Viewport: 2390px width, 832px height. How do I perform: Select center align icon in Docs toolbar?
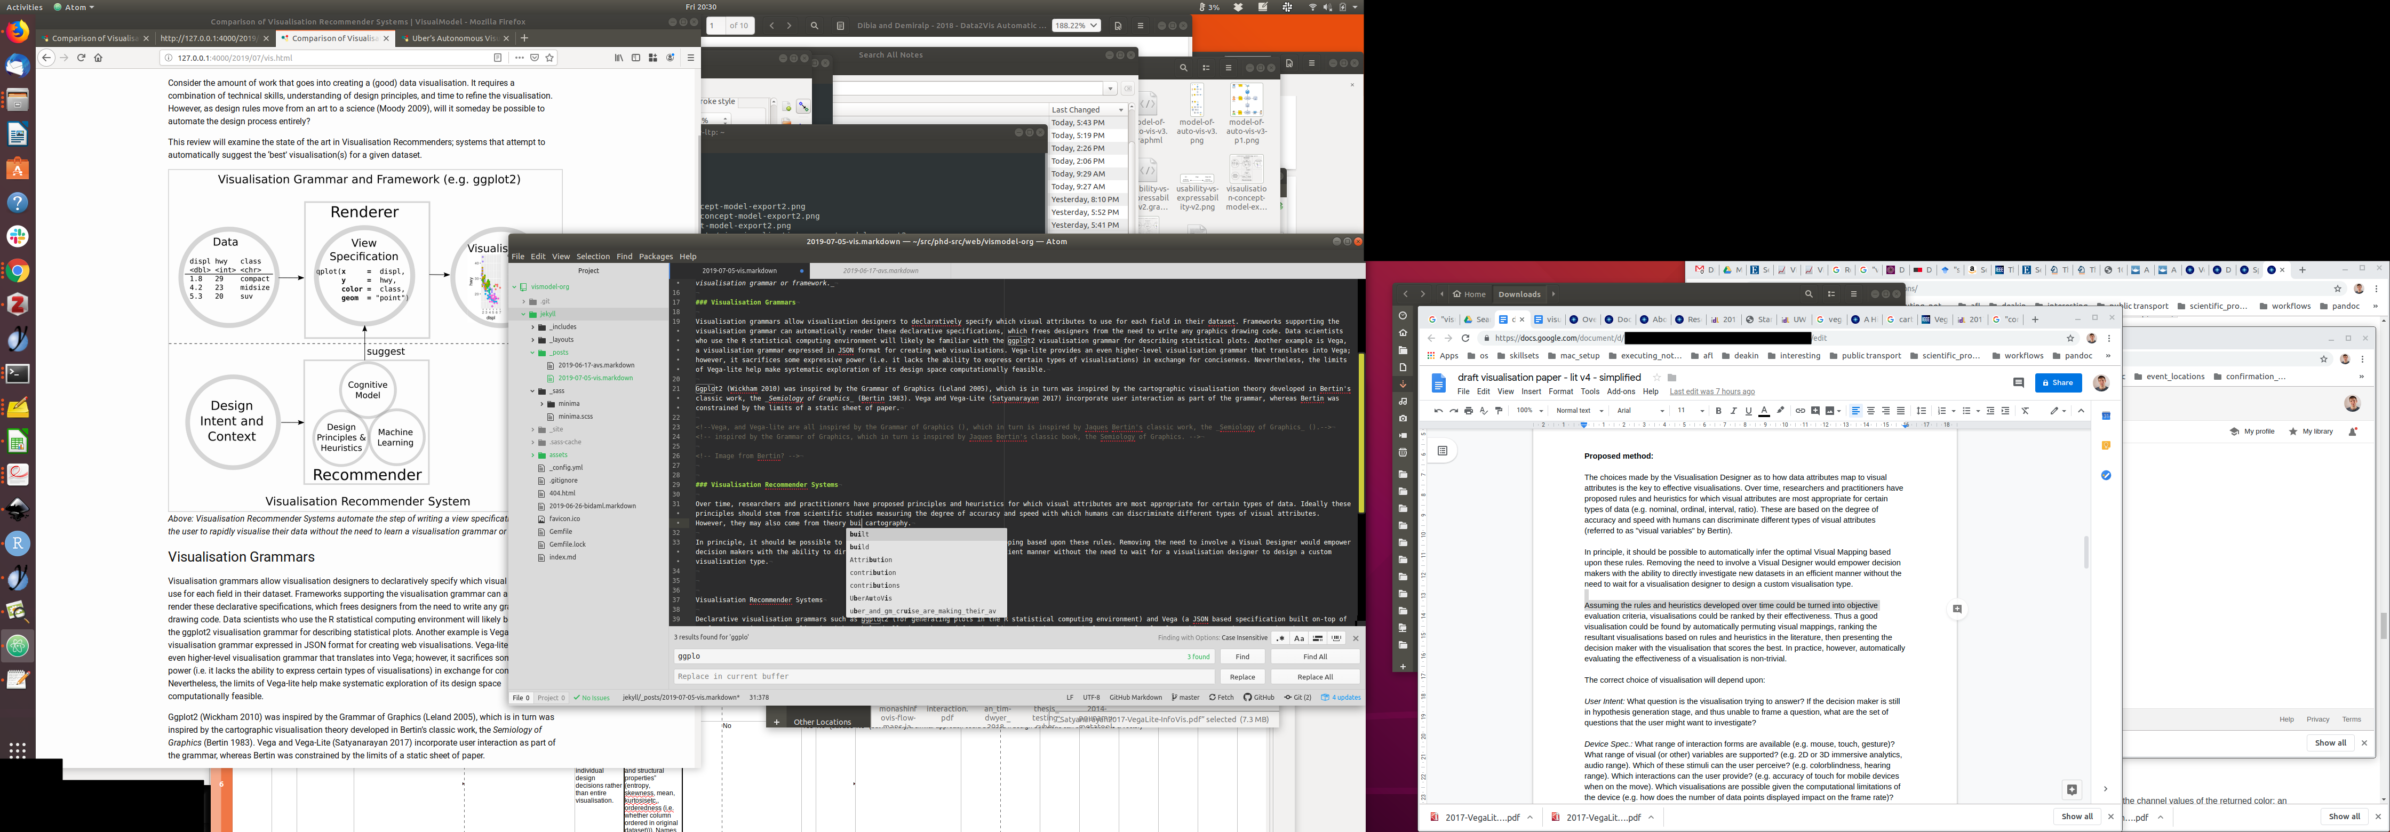(x=1870, y=411)
